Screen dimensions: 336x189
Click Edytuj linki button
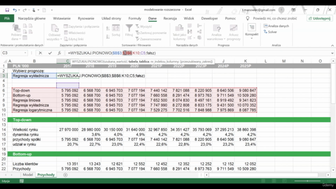(x=73, y=39)
